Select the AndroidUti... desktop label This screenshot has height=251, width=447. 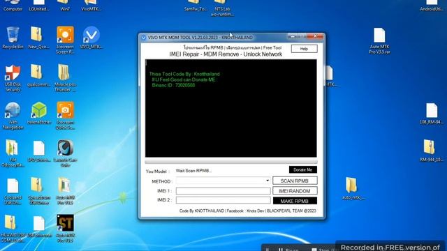pyautogui.click(x=432, y=9)
